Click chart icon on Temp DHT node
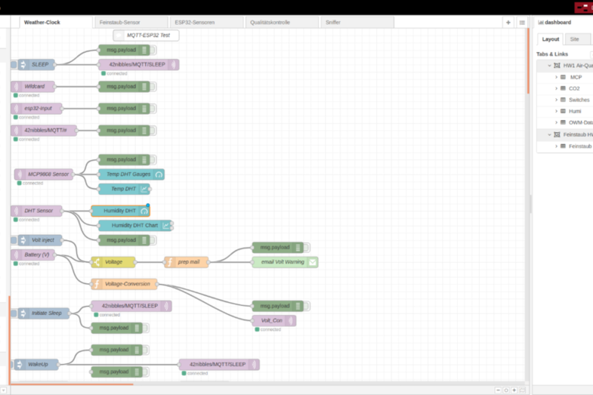593x395 pixels. coord(144,189)
